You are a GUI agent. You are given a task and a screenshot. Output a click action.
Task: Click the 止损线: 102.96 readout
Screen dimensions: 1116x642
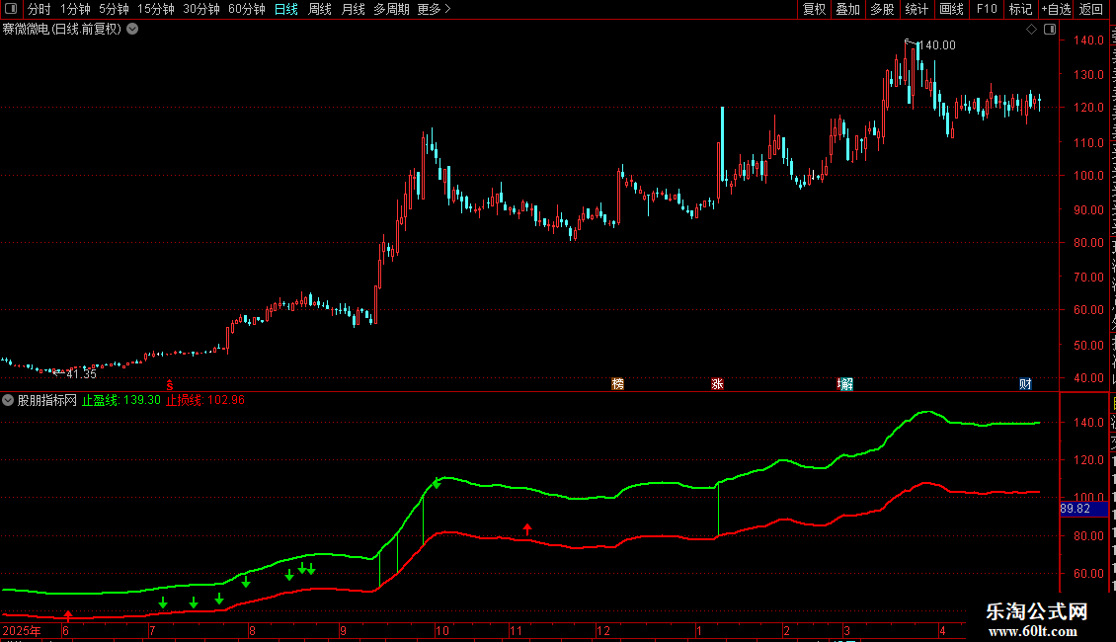(x=205, y=400)
